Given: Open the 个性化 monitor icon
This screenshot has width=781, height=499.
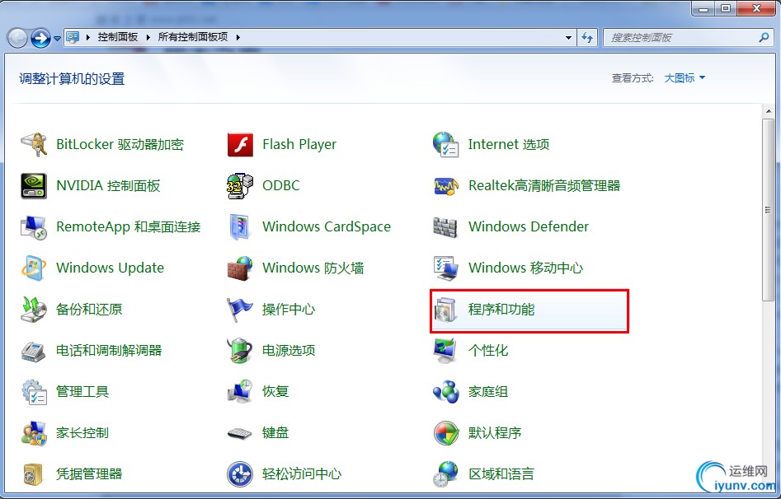Looking at the screenshot, I should 445,351.
